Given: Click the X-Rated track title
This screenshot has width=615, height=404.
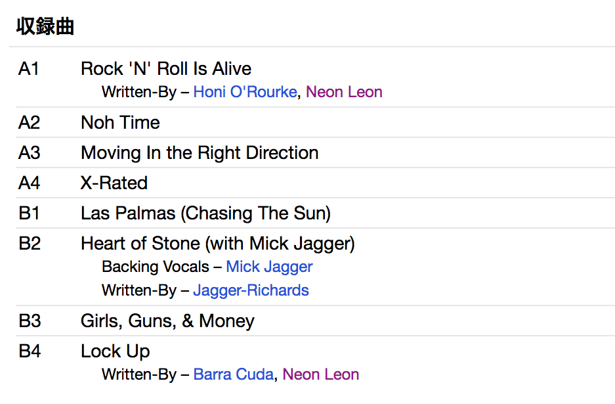Looking at the screenshot, I should (114, 183).
